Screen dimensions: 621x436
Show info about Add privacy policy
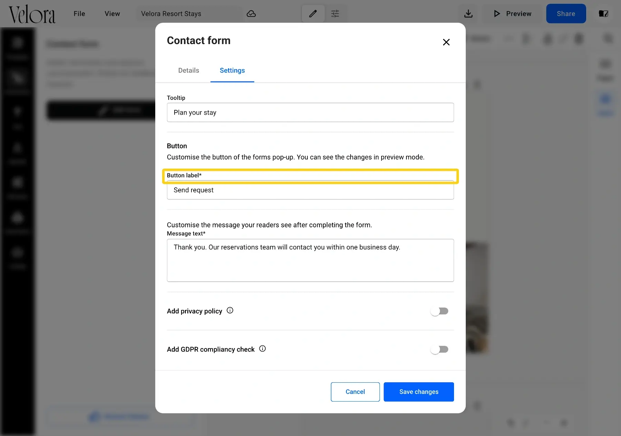(x=230, y=310)
